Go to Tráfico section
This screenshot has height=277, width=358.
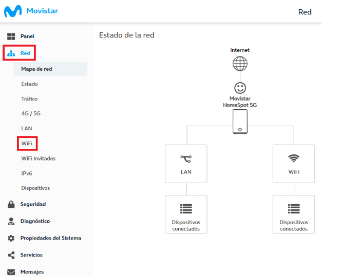coord(29,99)
